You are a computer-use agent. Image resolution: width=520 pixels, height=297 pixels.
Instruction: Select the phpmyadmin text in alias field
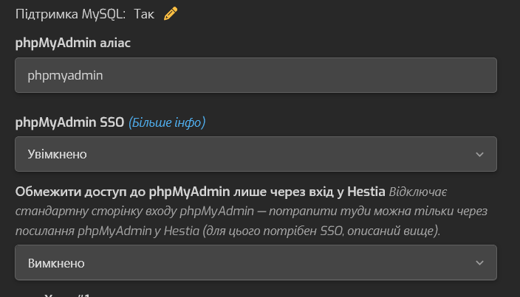(65, 75)
